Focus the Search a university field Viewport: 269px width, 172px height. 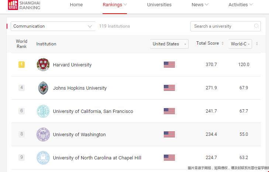tap(225, 26)
